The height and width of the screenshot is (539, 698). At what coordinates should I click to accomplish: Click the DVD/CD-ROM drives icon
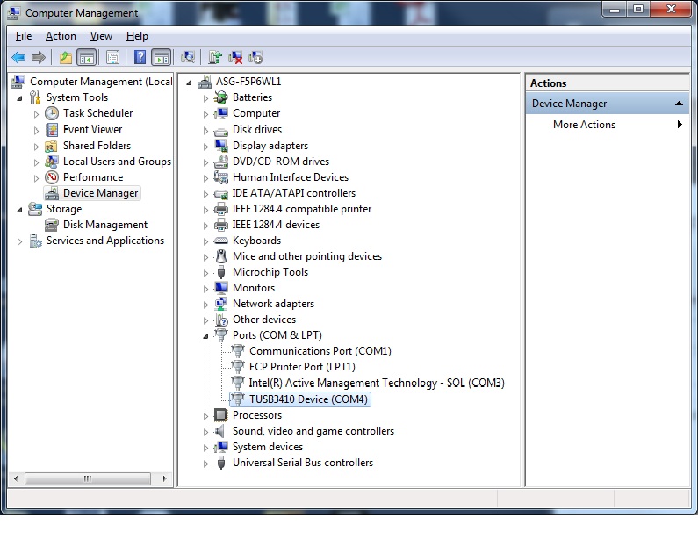[220, 162]
